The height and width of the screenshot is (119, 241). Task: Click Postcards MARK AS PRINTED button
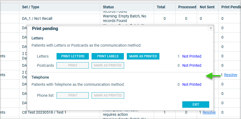[x=108, y=65]
